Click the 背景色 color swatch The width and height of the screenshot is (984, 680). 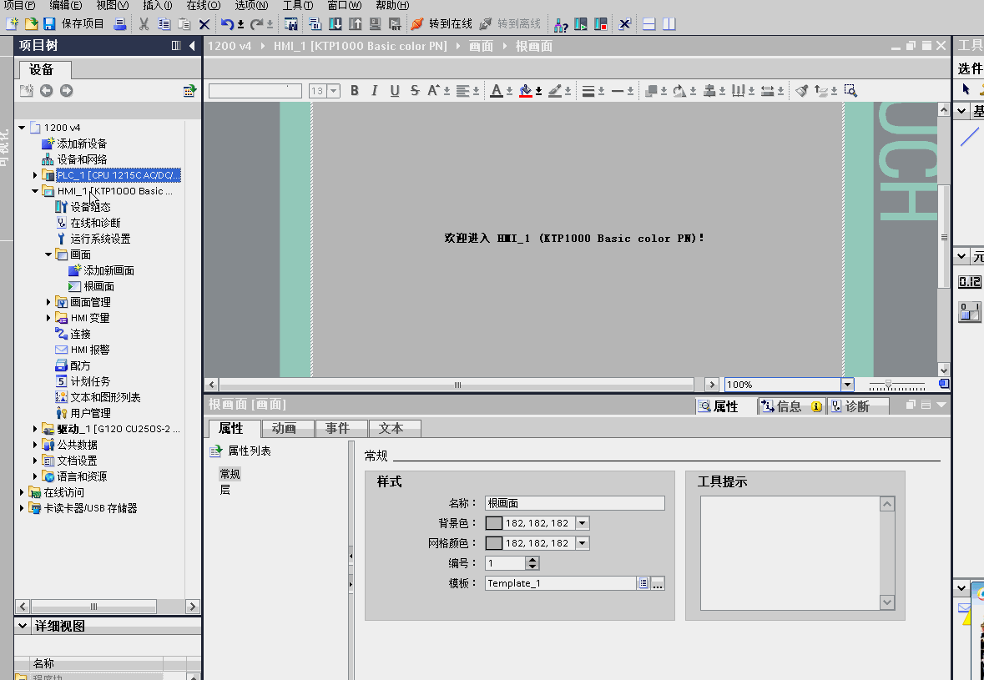click(494, 523)
